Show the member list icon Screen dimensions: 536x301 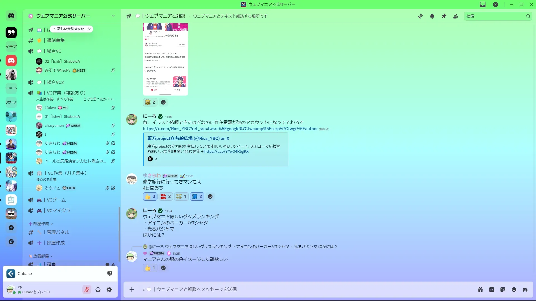click(x=456, y=16)
